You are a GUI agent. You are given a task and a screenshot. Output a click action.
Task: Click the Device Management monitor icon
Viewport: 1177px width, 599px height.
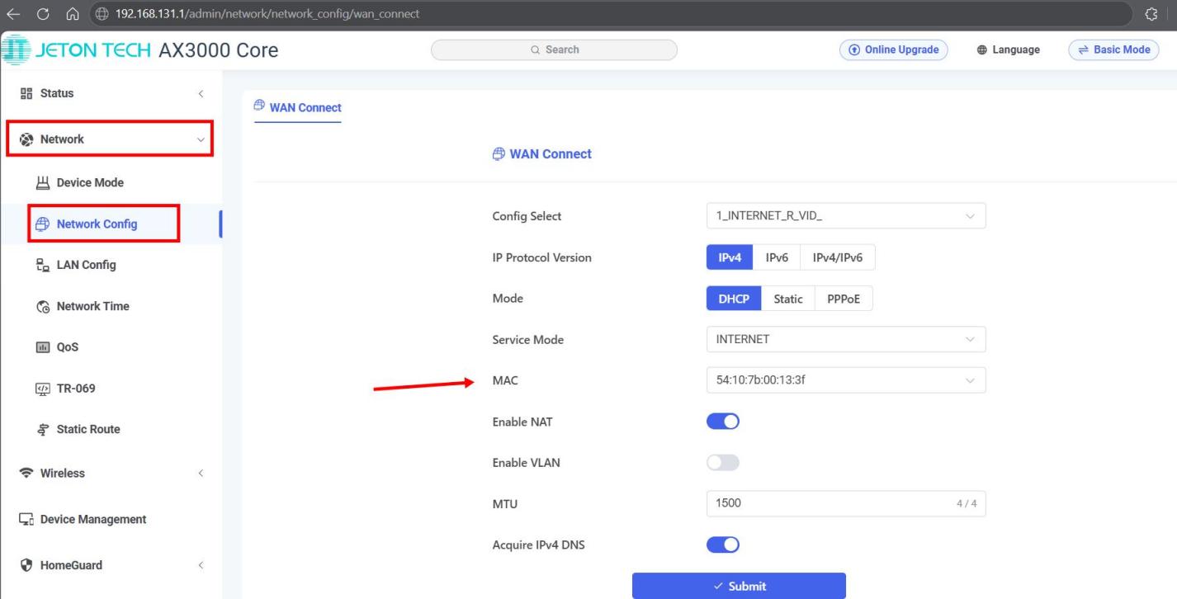point(26,519)
